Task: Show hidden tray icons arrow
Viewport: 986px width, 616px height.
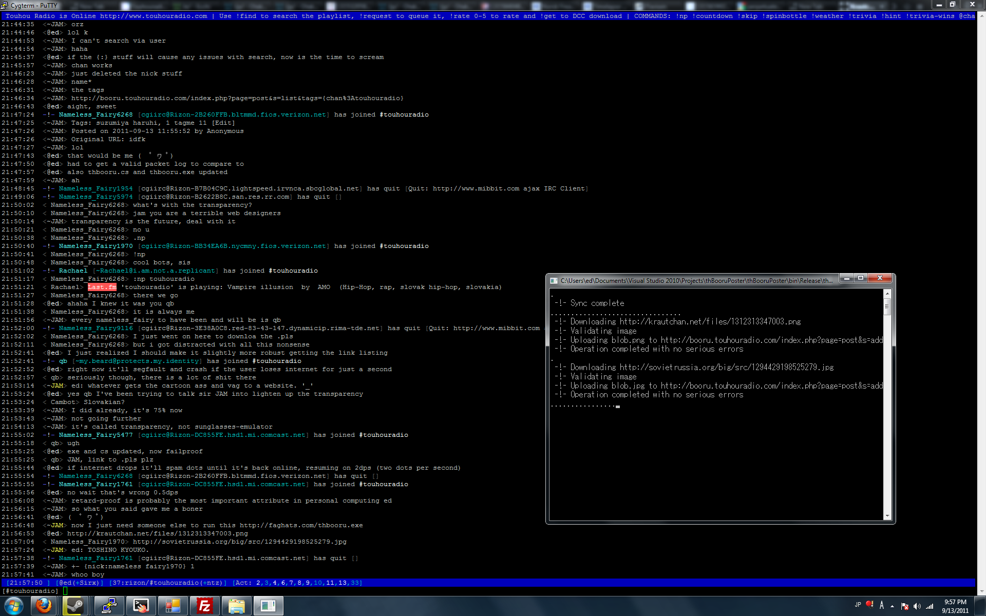Action: pyautogui.click(x=893, y=606)
